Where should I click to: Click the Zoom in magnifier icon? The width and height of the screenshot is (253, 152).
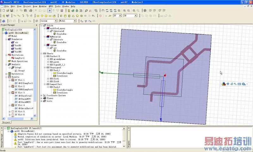pyautogui.click(x=124, y=10)
